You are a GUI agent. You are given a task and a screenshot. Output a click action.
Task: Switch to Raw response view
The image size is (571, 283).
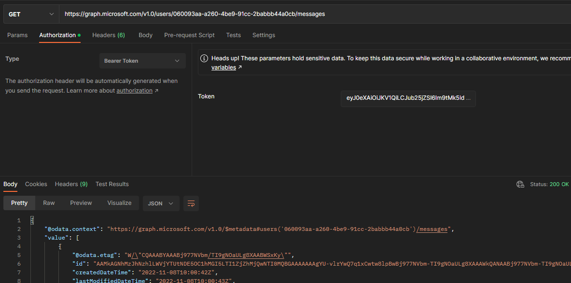tap(49, 203)
